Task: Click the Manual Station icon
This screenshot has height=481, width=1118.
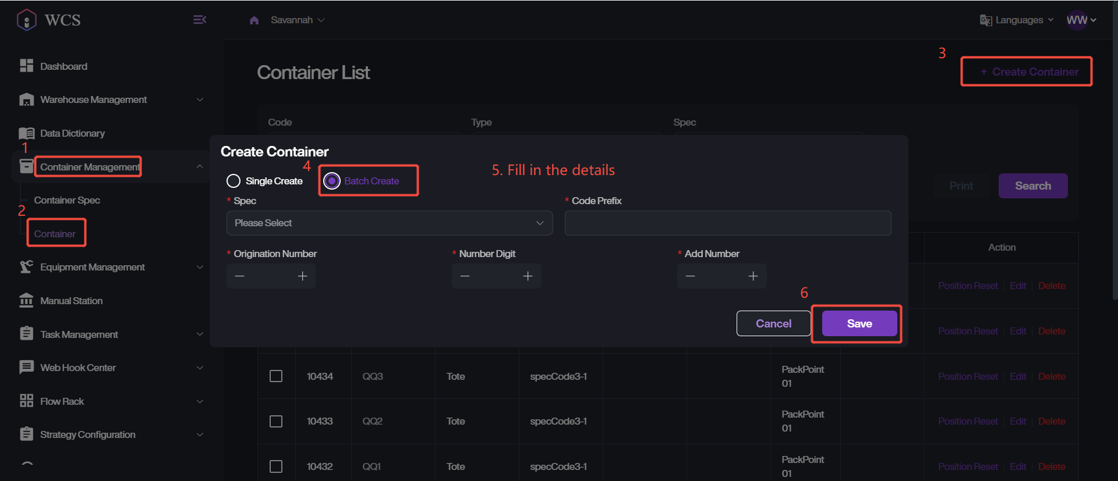Action: coord(26,301)
